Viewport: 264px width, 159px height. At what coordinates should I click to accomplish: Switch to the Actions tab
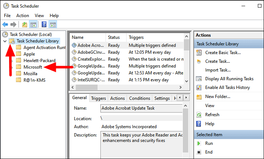[117, 98]
